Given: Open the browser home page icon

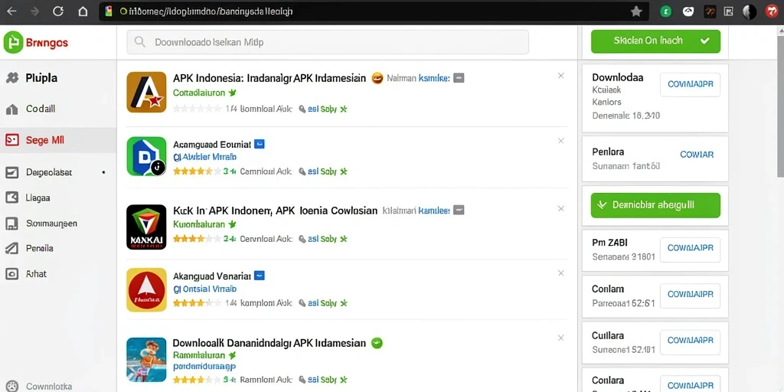Looking at the screenshot, I should (x=83, y=11).
